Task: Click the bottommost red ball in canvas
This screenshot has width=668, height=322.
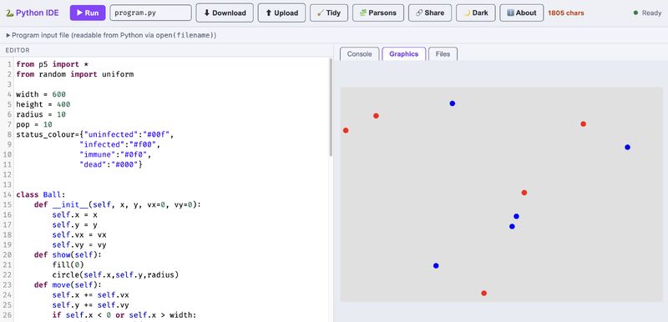Action: [484, 293]
